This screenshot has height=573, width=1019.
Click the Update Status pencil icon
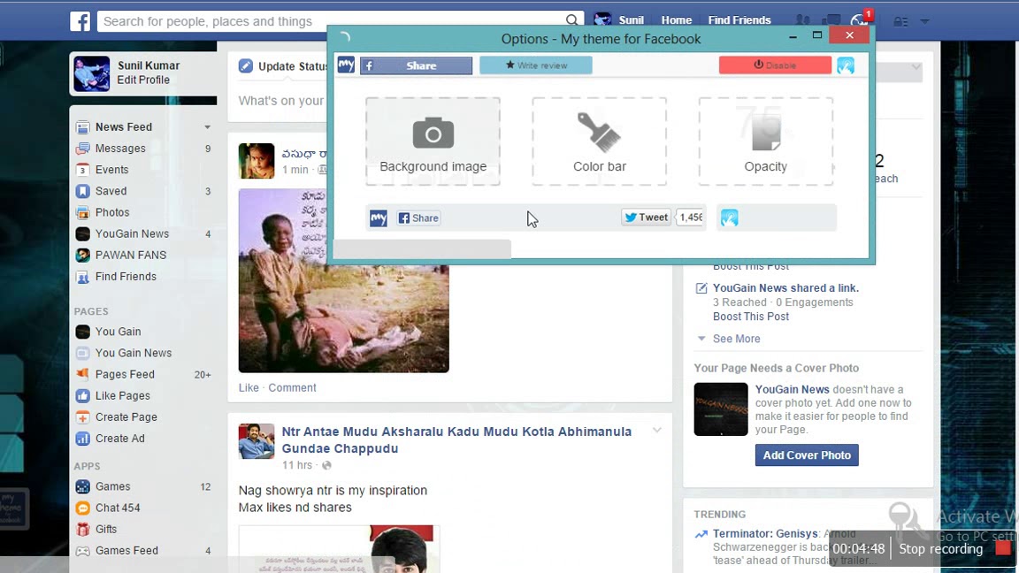pyautogui.click(x=246, y=65)
